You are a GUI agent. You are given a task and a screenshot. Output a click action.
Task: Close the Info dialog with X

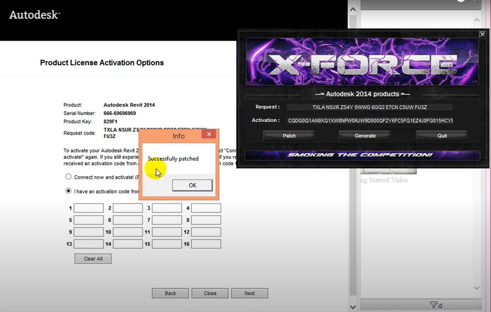(x=209, y=134)
